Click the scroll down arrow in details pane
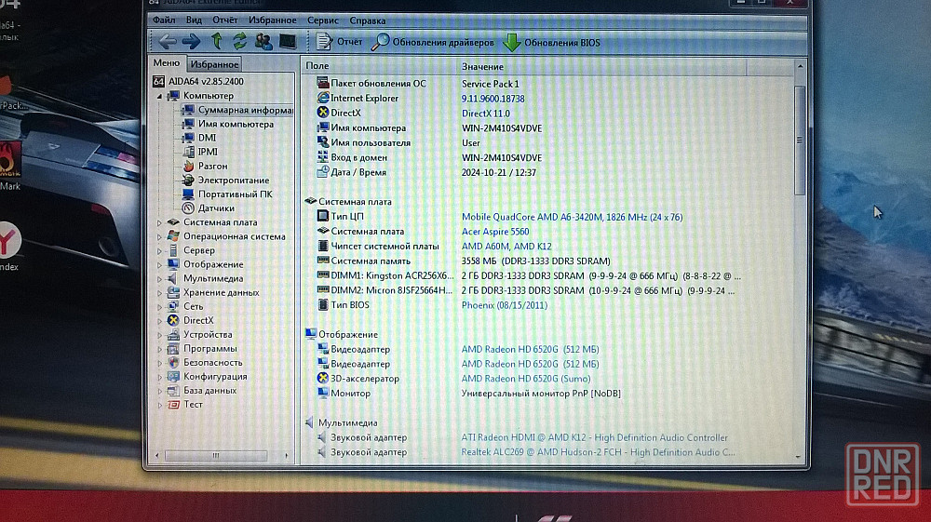The image size is (931, 522). [799, 457]
